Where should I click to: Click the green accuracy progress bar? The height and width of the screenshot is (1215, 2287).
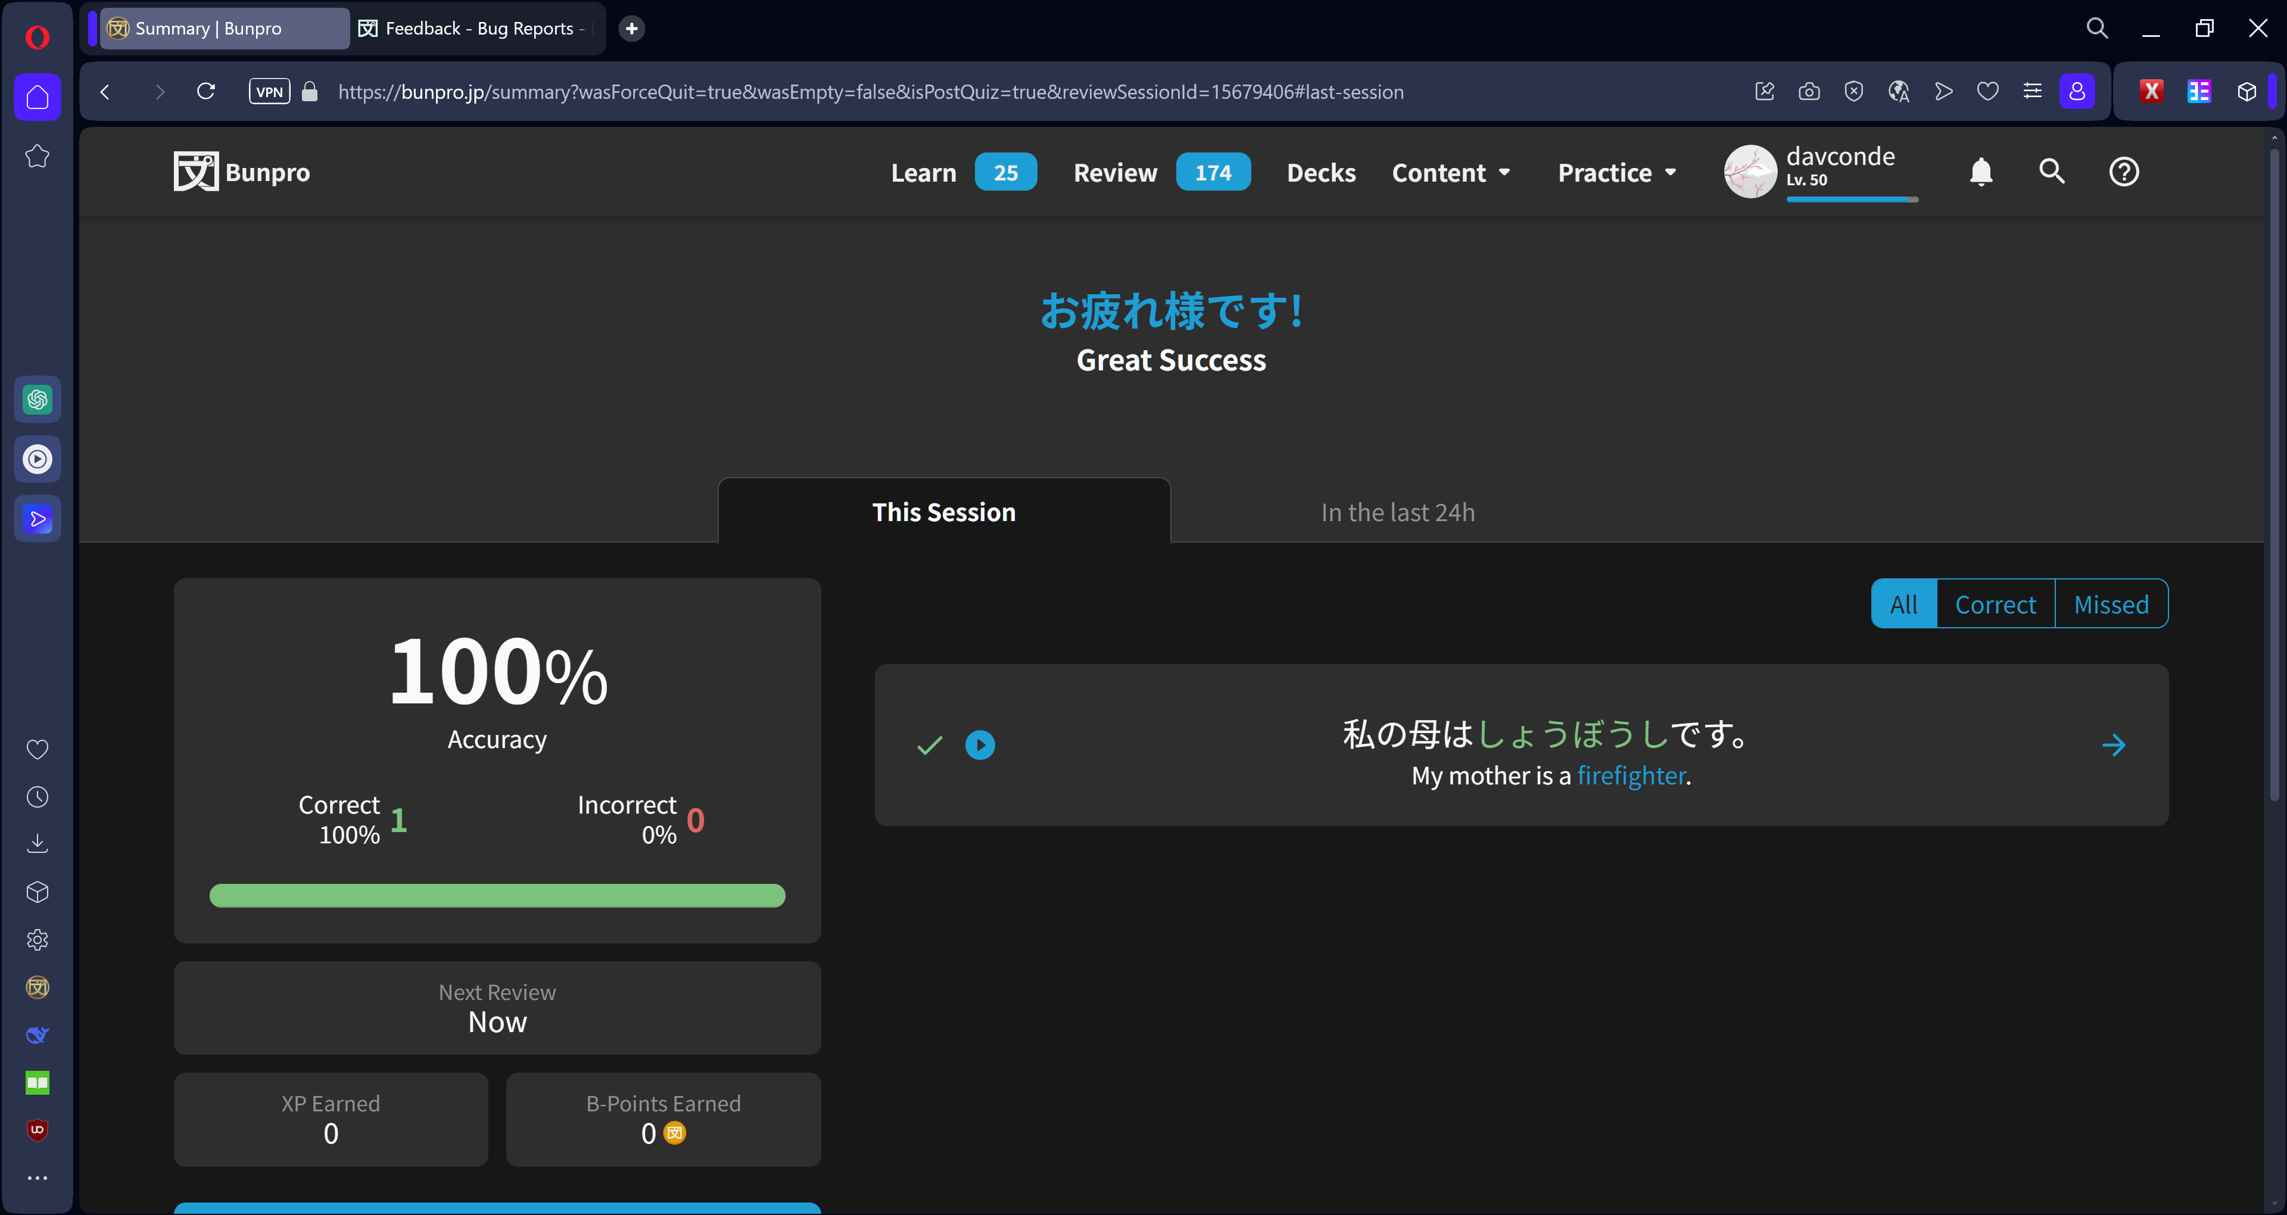[x=497, y=895]
